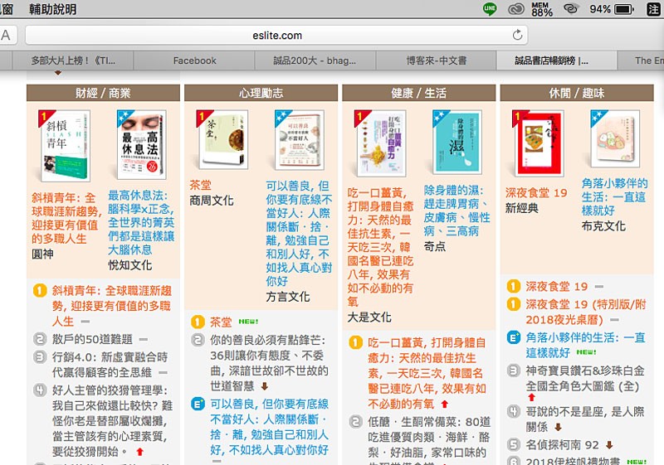Open rank 2 低醣．生酮常備菜 entry
The height and width of the screenshot is (465, 664).
pos(429,439)
